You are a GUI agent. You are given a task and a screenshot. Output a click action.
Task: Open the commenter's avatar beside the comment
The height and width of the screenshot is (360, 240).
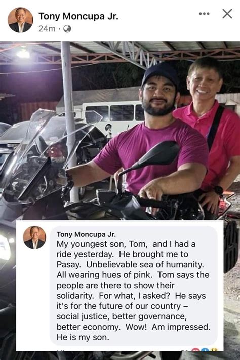[34, 237]
